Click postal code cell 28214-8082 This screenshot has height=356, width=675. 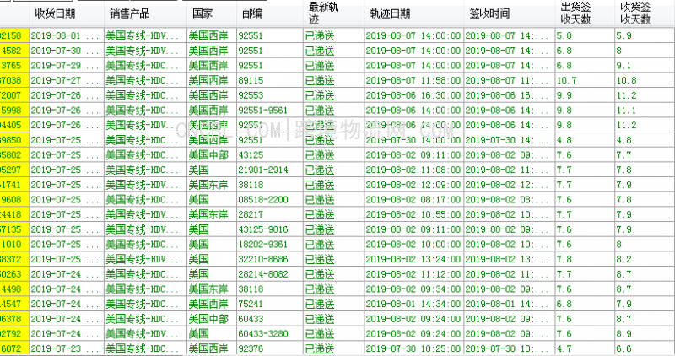point(269,274)
